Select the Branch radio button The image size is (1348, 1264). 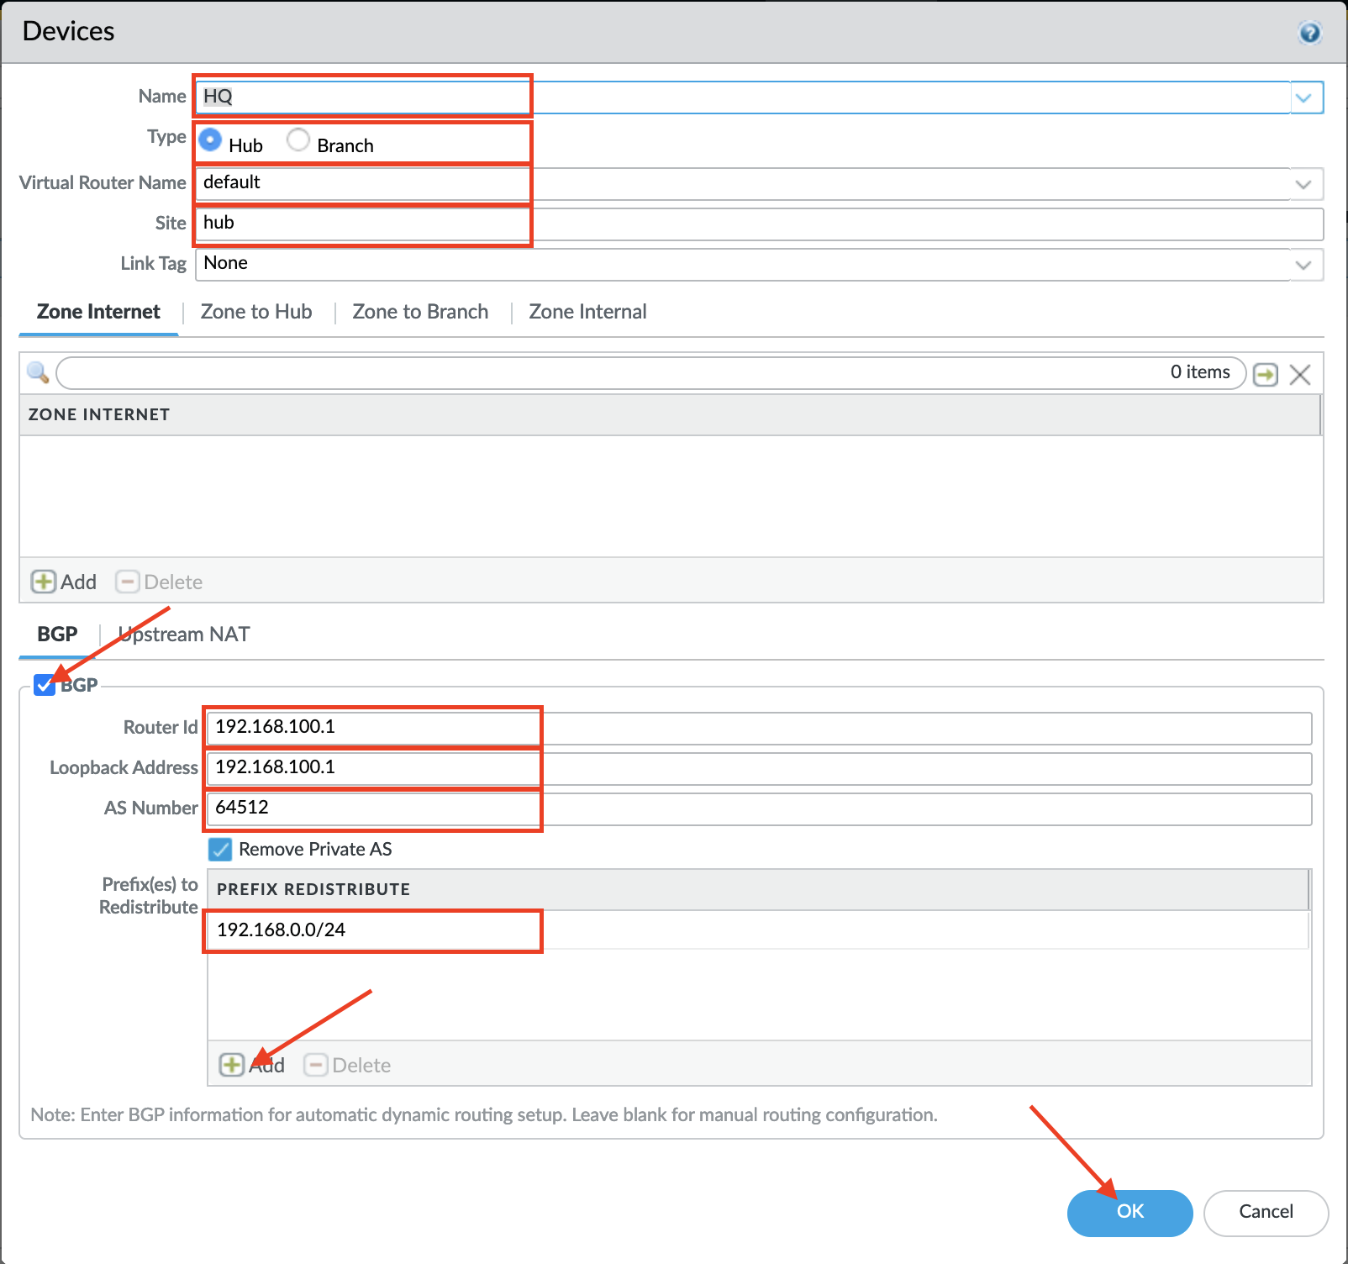298,140
